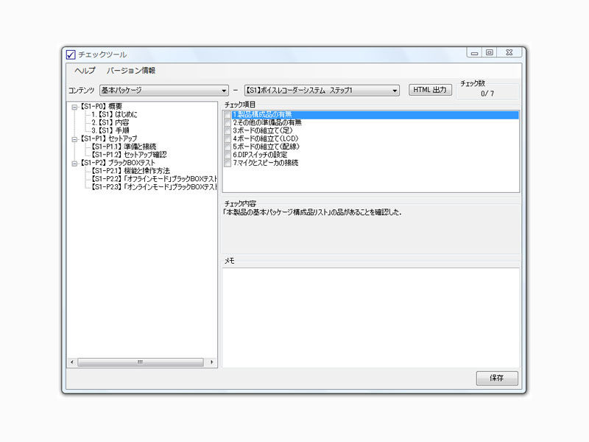Check the 5.ボードの組立て(配線) checkbox
The width and height of the screenshot is (589, 442).
pyautogui.click(x=228, y=147)
